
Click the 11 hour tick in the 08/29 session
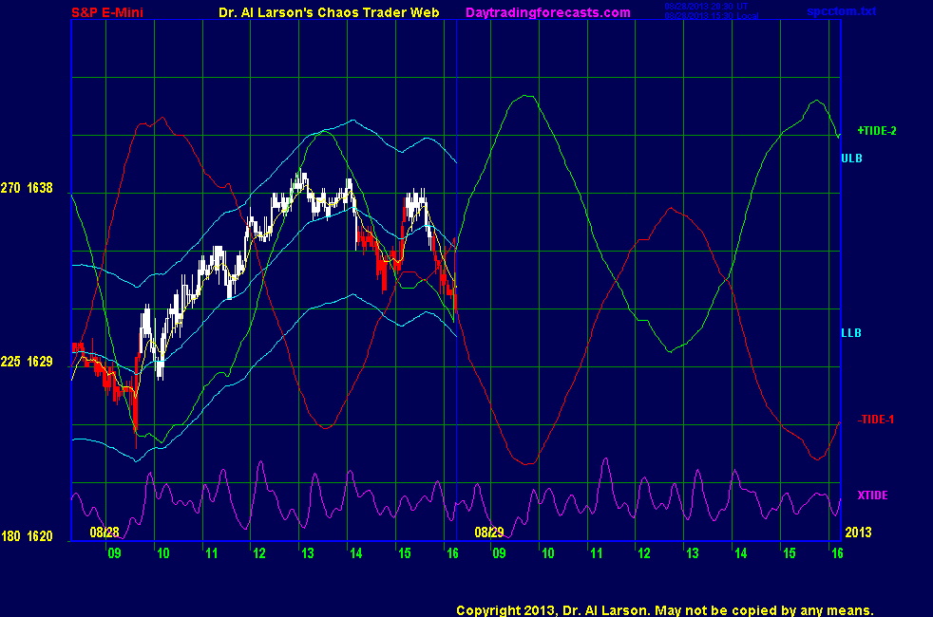point(595,552)
